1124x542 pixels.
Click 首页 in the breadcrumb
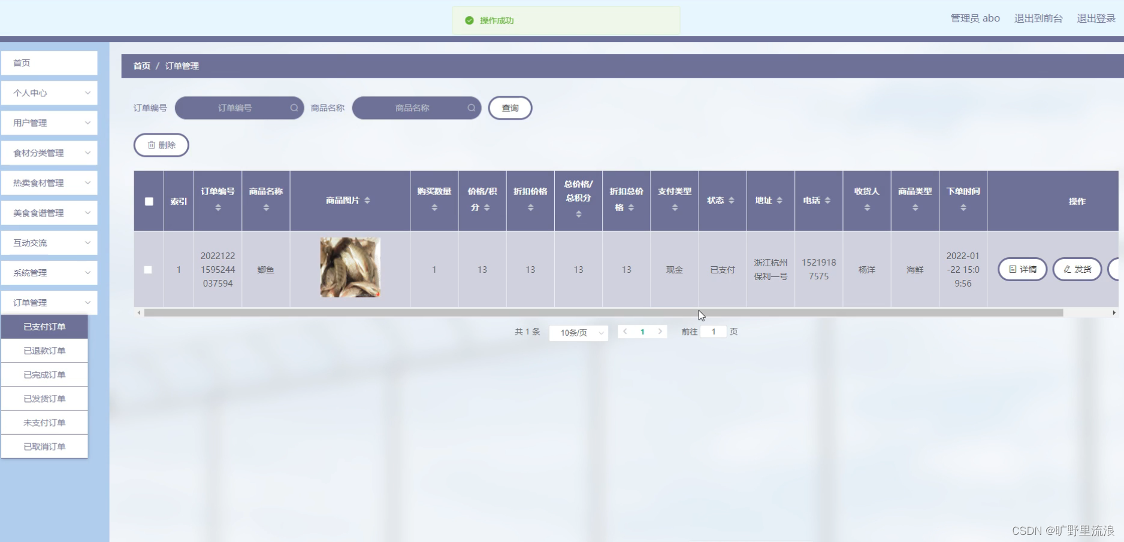(142, 66)
